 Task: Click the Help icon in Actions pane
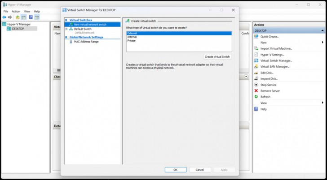(x=256, y=109)
